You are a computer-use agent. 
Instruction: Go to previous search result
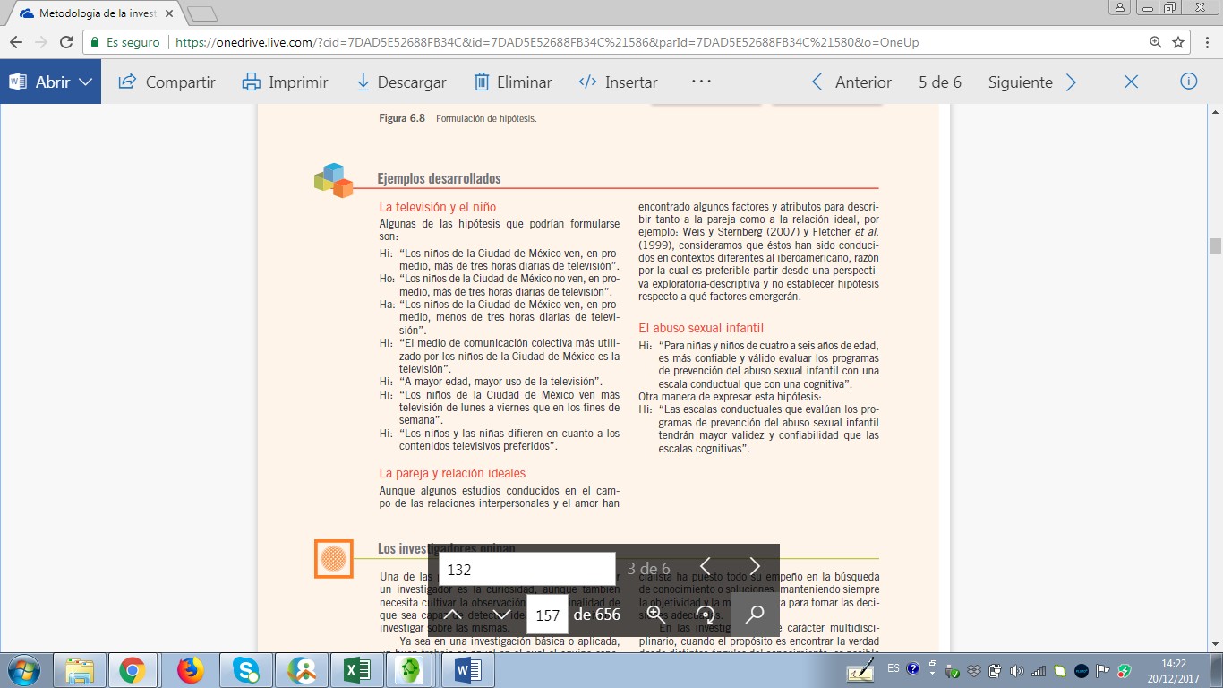(x=706, y=567)
